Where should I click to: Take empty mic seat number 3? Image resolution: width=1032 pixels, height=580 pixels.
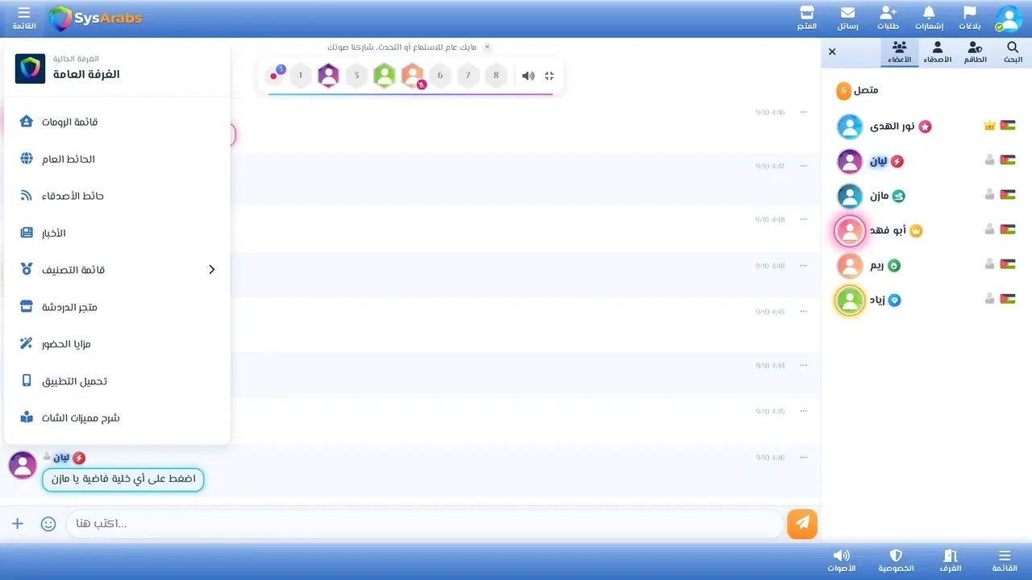pyautogui.click(x=356, y=76)
